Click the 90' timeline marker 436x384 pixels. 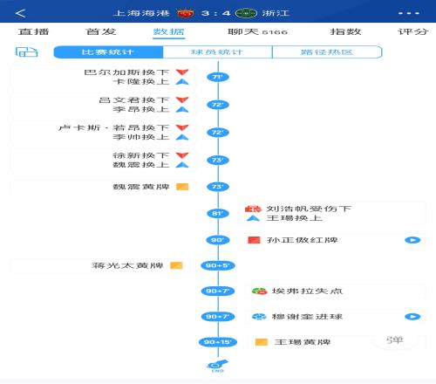coord(218,240)
